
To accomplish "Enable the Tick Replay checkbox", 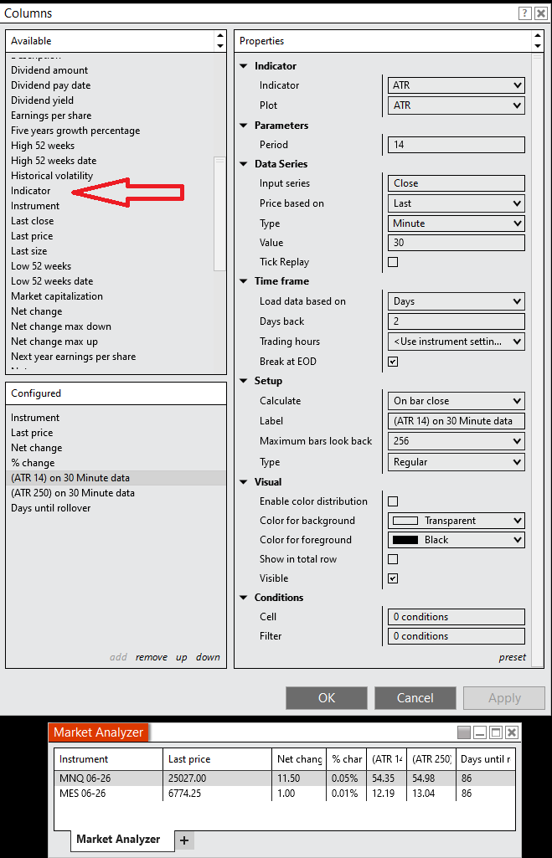I will 393,262.
